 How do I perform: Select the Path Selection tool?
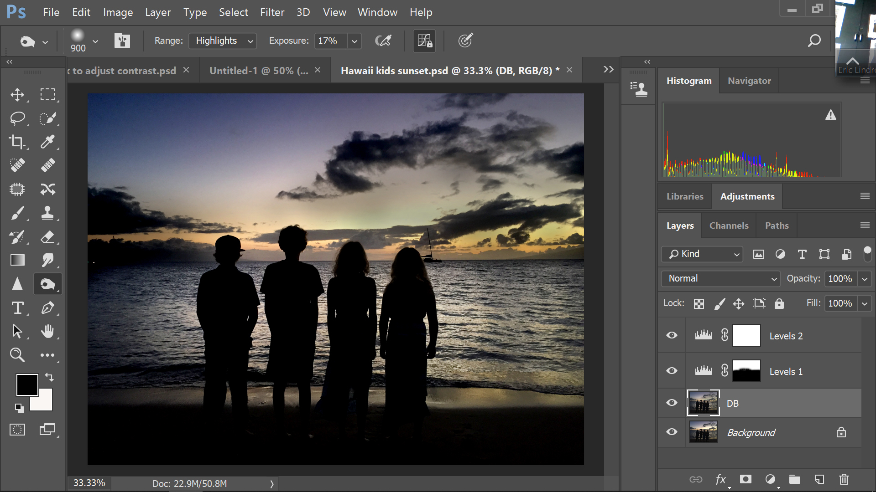tap(17, 331)
